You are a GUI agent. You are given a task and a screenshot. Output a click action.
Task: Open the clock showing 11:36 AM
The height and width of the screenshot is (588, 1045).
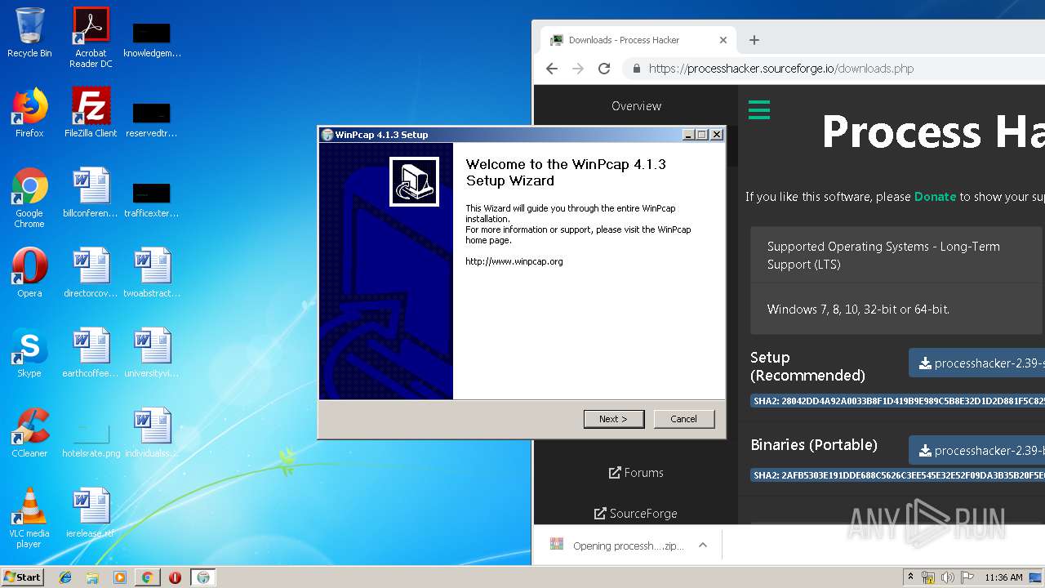(x=1003, y=577)
